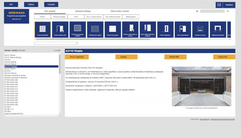Select Portoni antincendio in acciaio tile
Viewport: 241px width, 138px height.
click(130, 29)
